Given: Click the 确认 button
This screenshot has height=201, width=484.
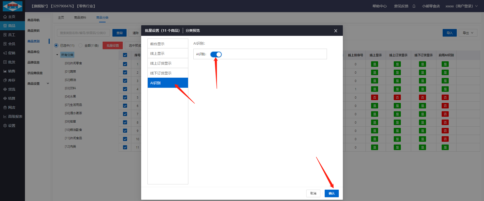Looking at the screenshot, I should (x=331, y=193).
